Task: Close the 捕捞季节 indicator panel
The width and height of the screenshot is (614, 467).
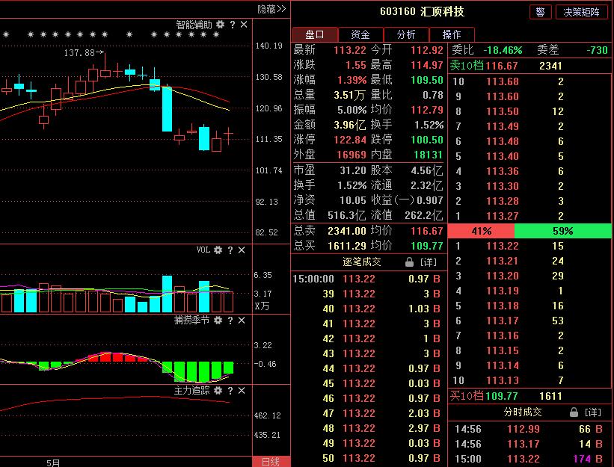Action: [242, 321]
